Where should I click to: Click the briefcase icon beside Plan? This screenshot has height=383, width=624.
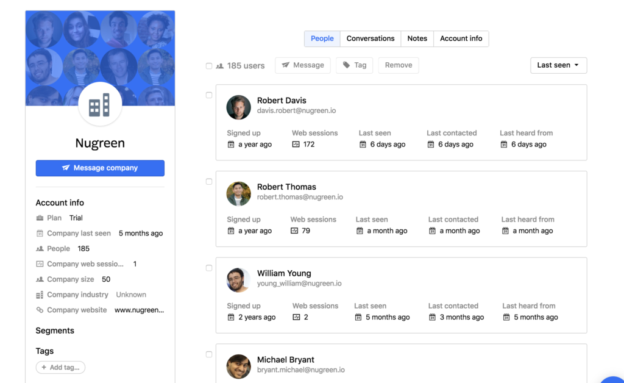(40, 218)
